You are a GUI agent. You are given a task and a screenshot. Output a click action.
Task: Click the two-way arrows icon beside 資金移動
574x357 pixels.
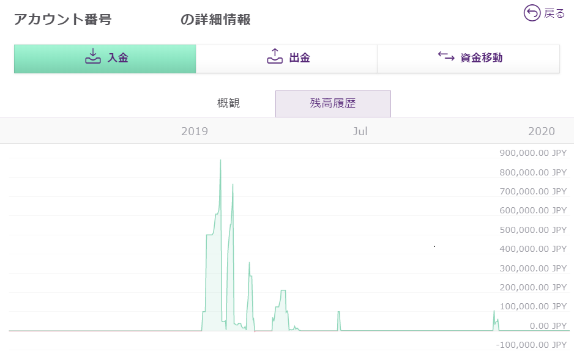click(x=446, y=57)
